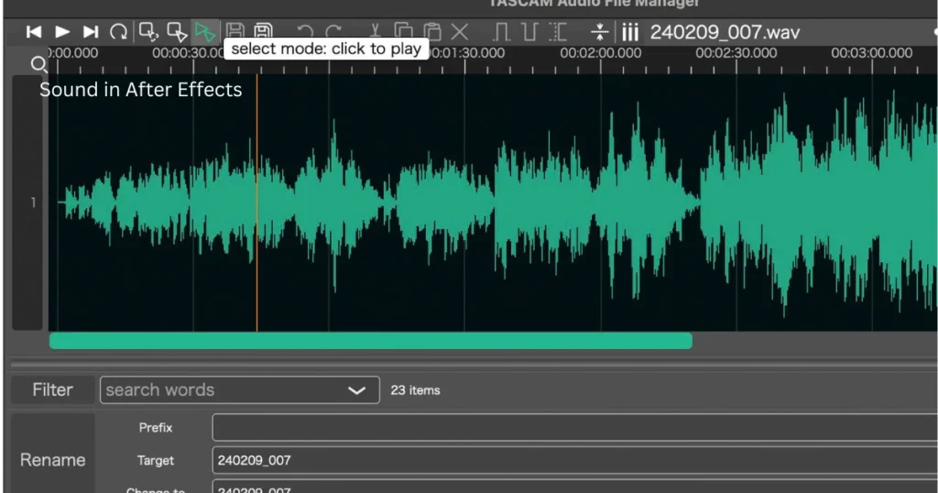
Task: Click the green horizontal scrollbar under the waveform
Action: click(370, 341)
